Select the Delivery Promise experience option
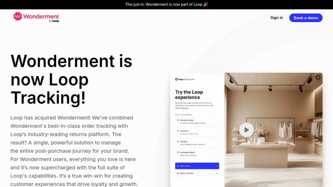333x187 pixels. (x=197, y=121)
